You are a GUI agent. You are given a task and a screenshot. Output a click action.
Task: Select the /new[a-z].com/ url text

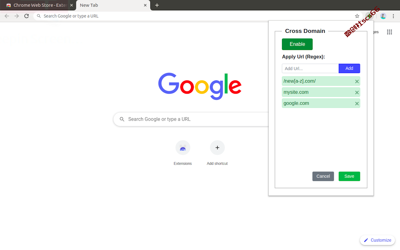[300, 81]
